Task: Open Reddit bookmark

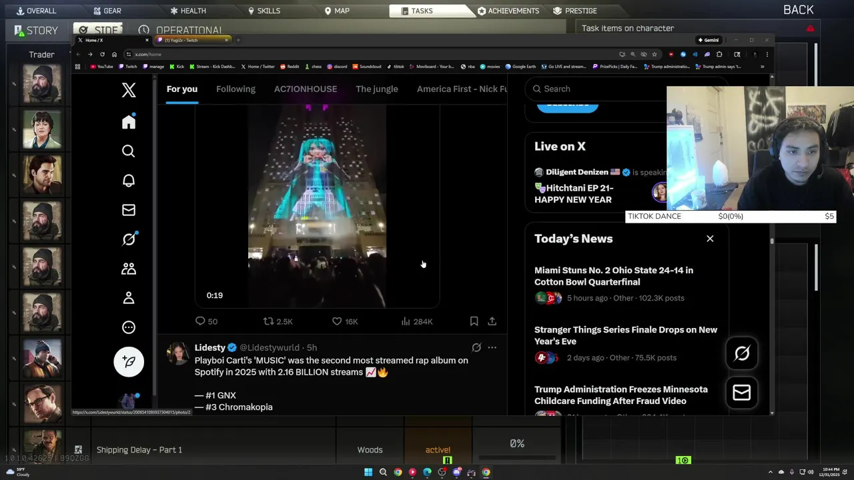Action: [x=290, y=67]
